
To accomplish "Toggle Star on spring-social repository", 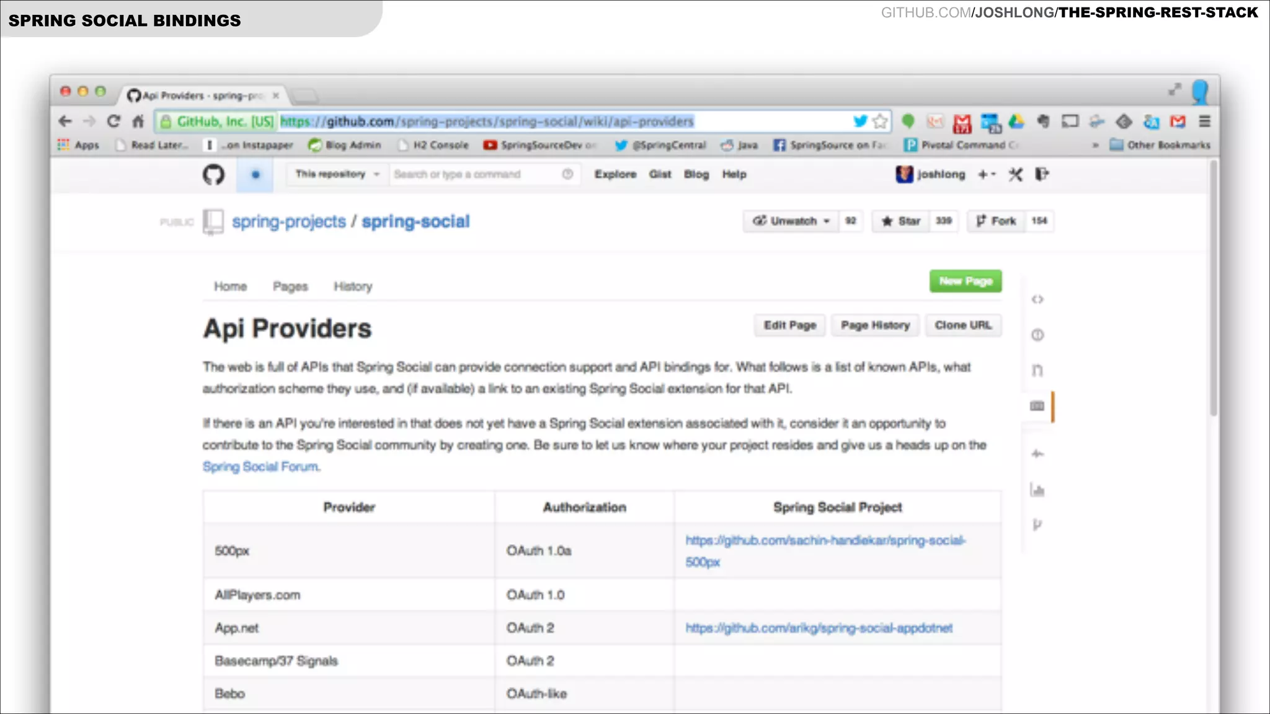I will tap(901, 221).
